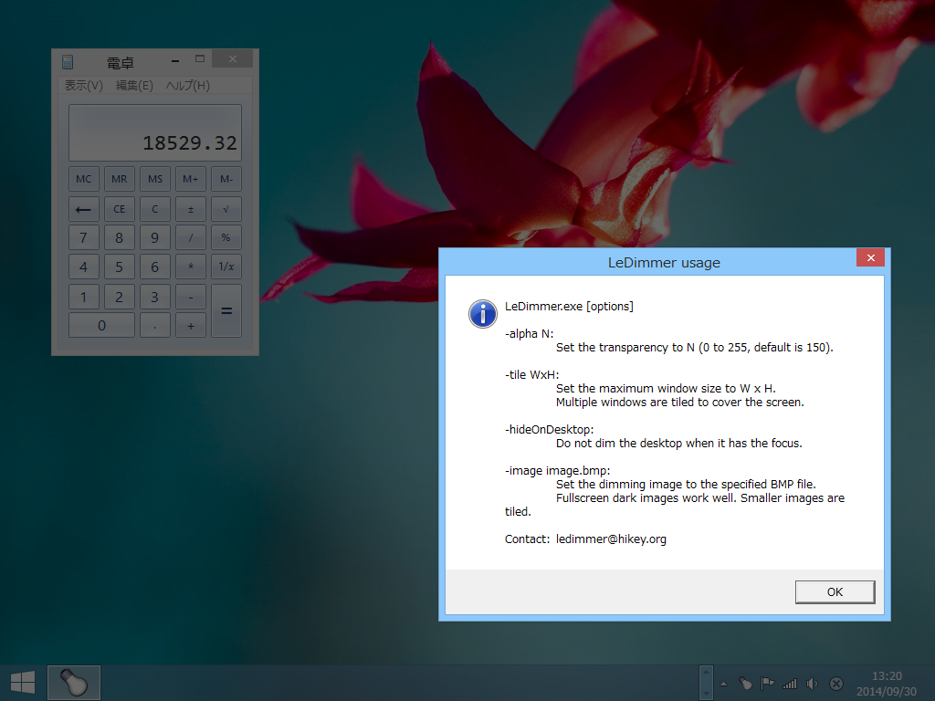Click the network signal icon in the system tray
935x701 pixels.
pos(789,682)
